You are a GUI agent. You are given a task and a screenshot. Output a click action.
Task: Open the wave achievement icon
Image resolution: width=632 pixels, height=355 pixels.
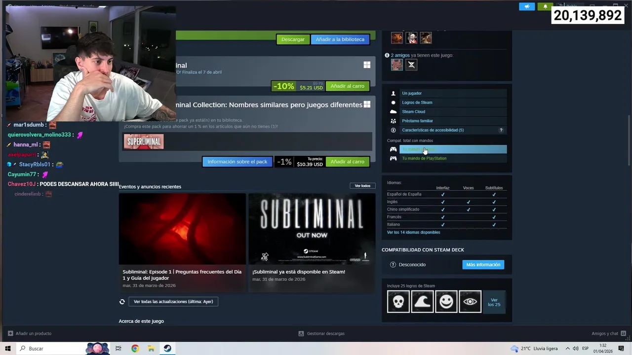tap(422, 302)
